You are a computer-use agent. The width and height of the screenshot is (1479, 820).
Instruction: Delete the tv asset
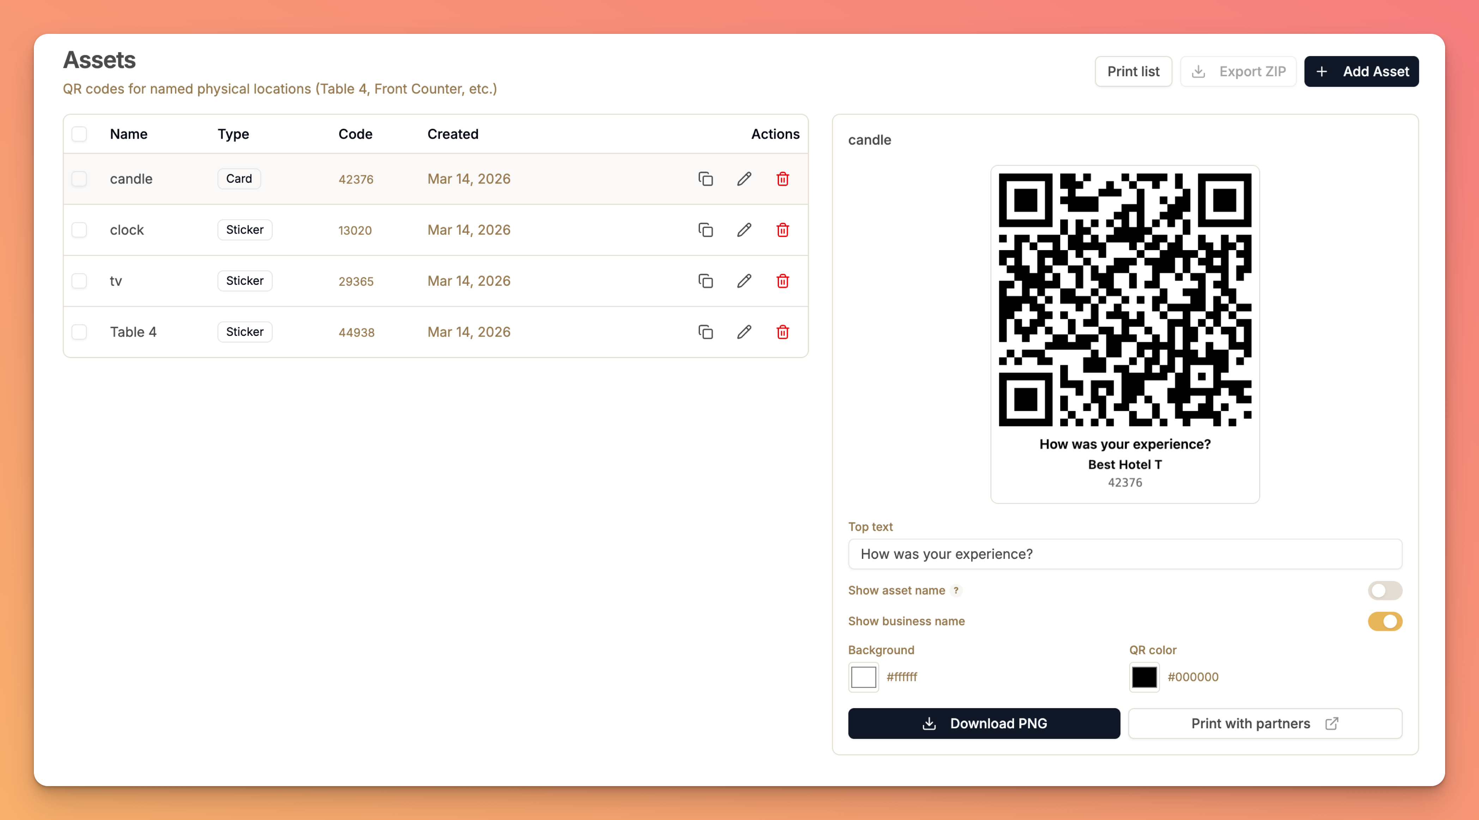(782, 281)
